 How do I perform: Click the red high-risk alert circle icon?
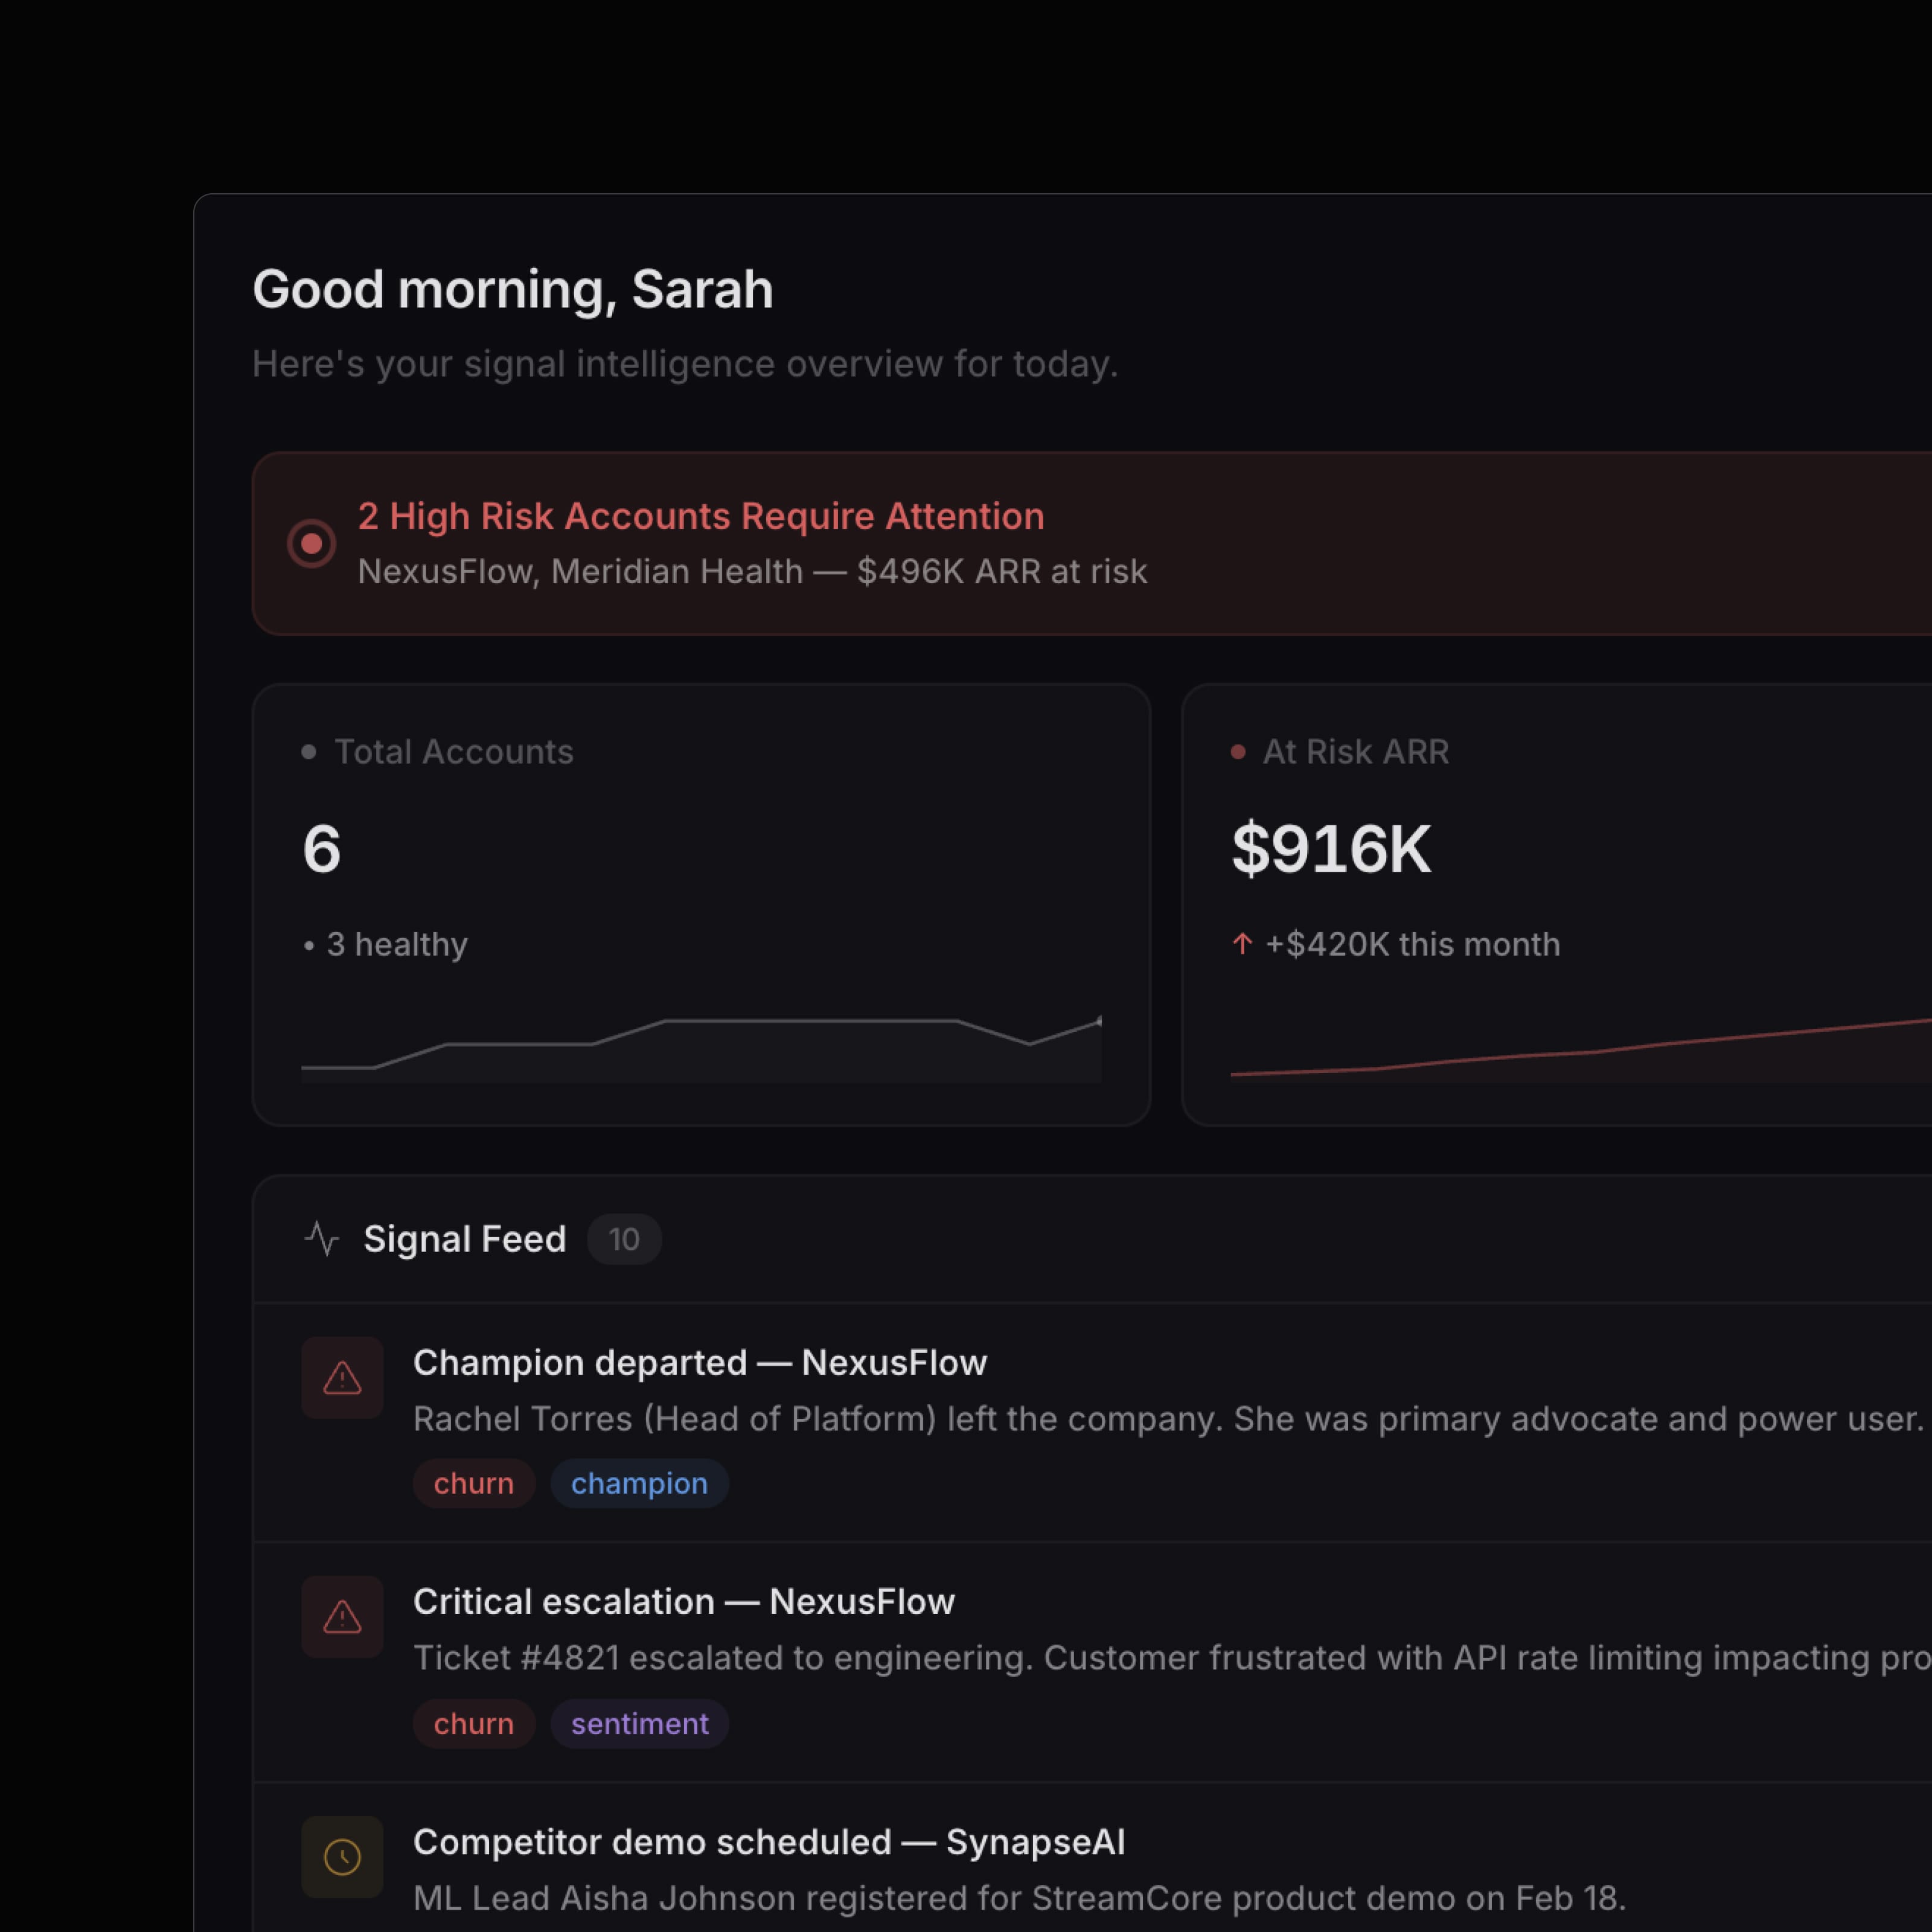[311, 543]
